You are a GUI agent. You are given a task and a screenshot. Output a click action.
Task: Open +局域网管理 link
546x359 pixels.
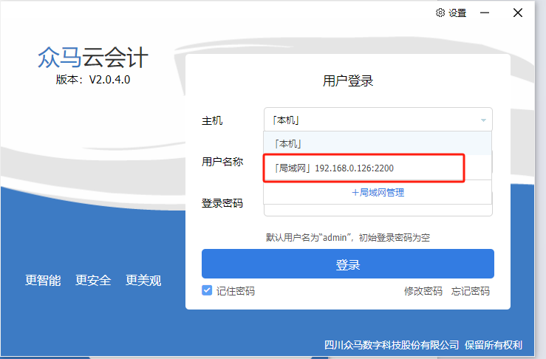378,192
